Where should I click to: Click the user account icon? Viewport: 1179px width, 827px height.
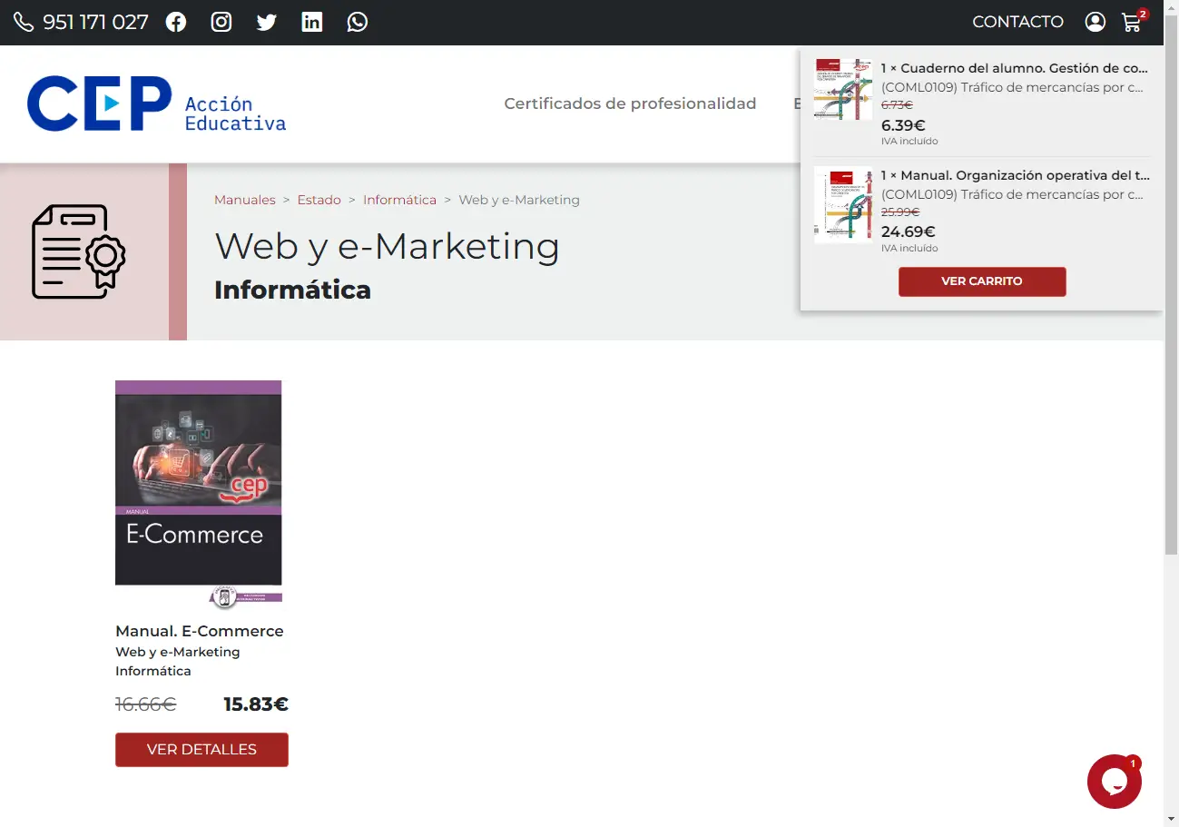(1095, 23)
